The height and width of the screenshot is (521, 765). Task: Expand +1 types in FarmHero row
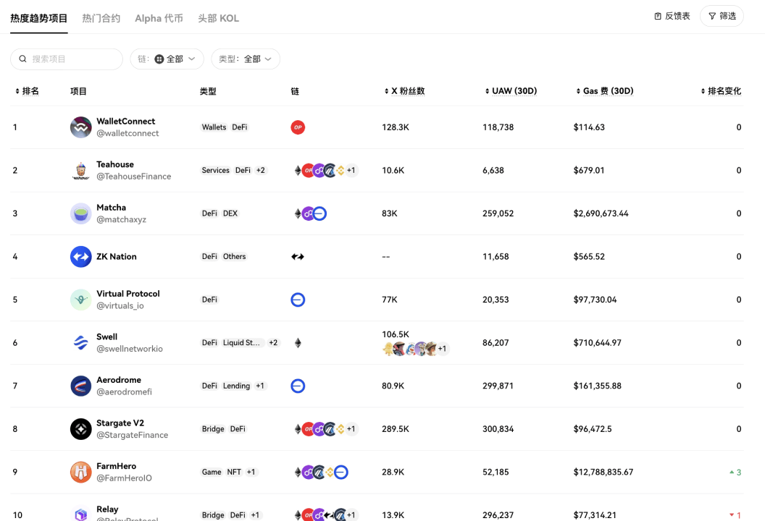point(251,473)
